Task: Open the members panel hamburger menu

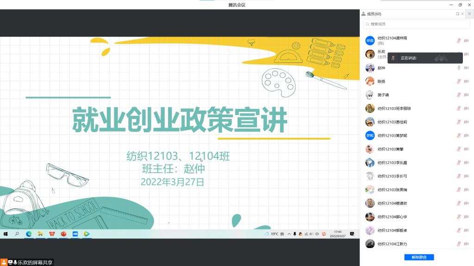Action: point(469,14)
